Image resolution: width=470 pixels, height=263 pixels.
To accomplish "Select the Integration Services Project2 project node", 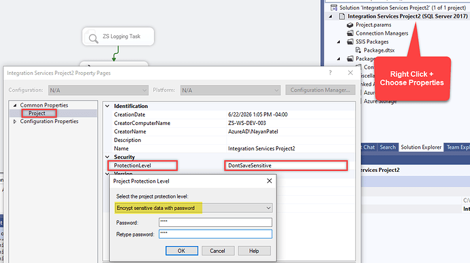I will click(407, 16).
